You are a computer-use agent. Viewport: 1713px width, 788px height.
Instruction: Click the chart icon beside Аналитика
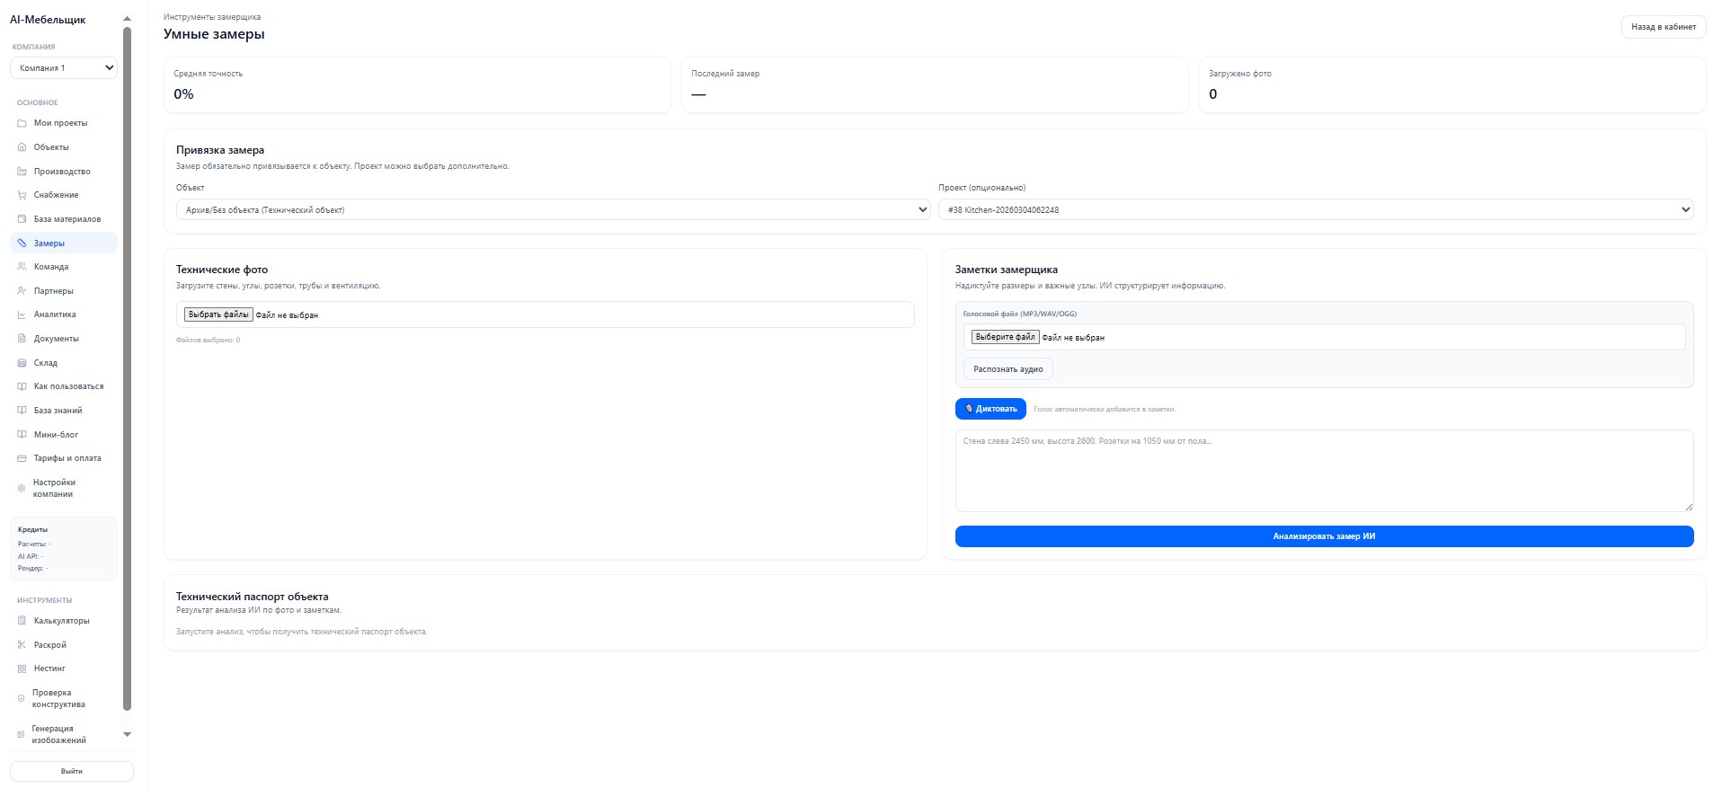point(22,315)
